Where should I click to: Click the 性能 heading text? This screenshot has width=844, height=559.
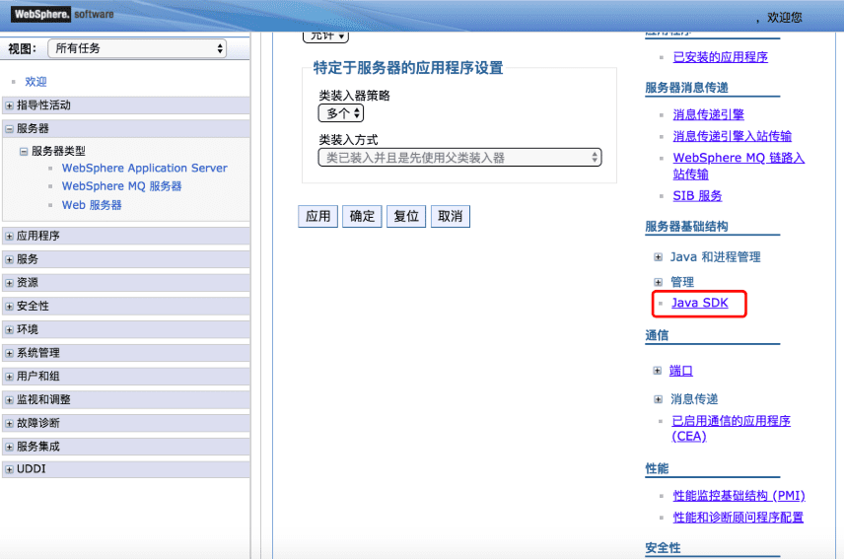click(657, 468)
